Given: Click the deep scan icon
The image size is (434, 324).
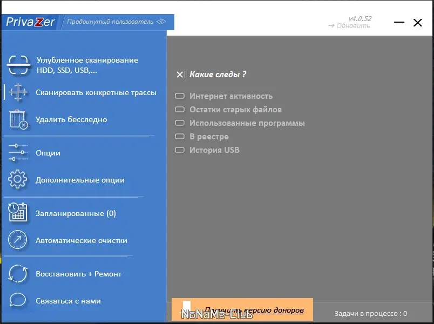Looking at the screenshot, I should coord(18,65).
